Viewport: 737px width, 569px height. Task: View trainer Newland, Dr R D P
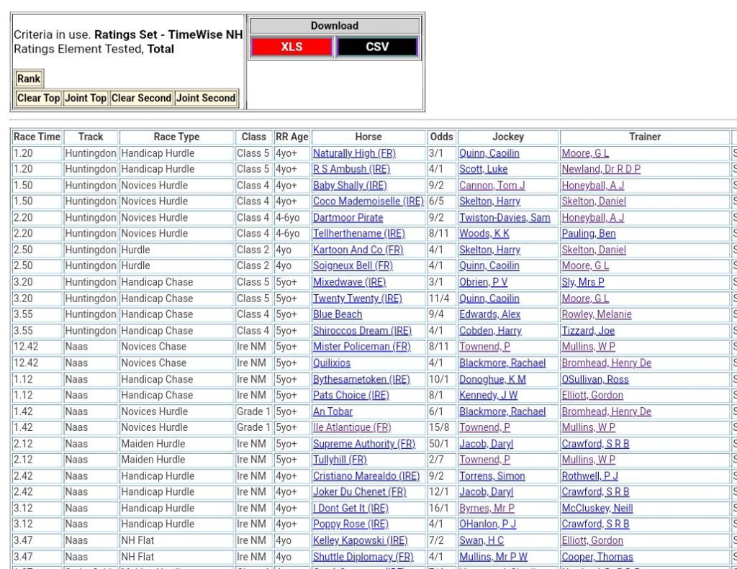tap(600, 169)
